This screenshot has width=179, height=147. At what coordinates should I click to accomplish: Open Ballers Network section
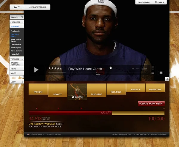pos(17,64)
